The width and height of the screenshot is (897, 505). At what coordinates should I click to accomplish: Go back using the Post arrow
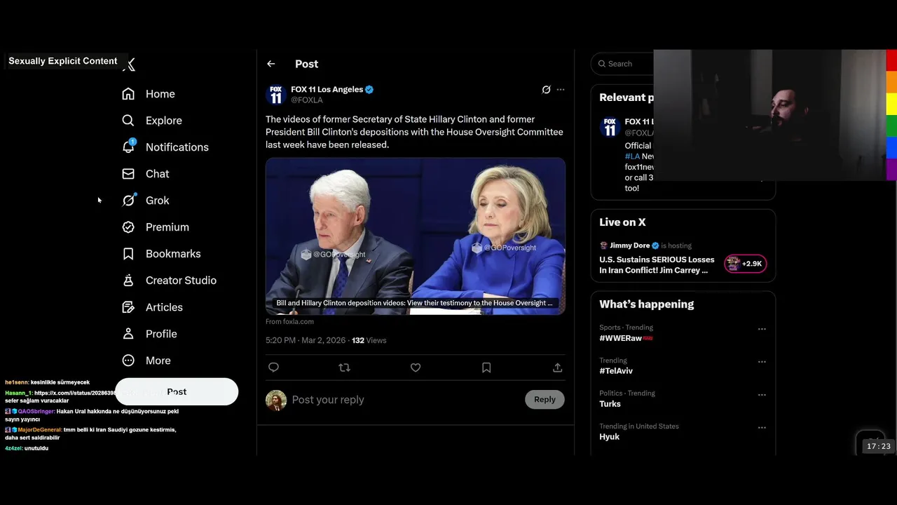[271, 64]
